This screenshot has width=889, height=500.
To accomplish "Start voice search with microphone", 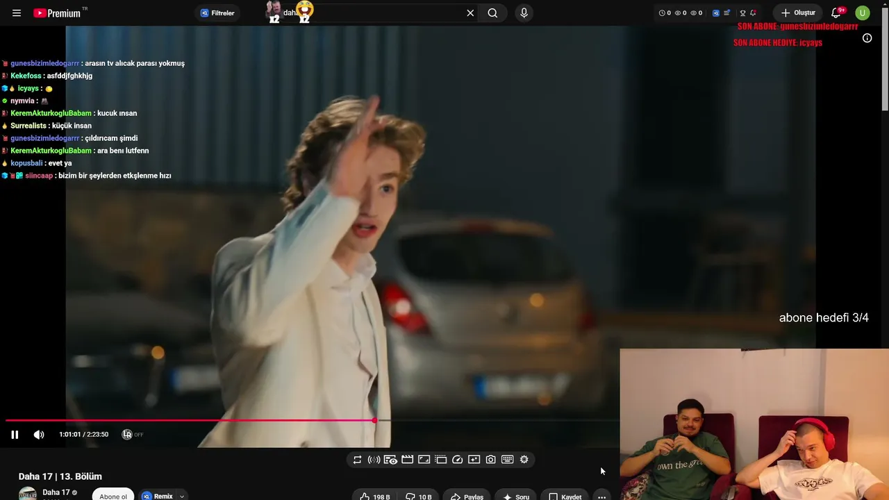I will coord(524,13).
